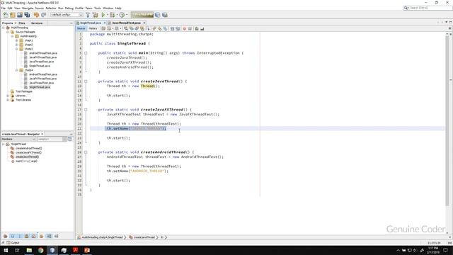Click the Build Project hammer icon
Viewport: 453px width, 255px height.
coord(88,15)
